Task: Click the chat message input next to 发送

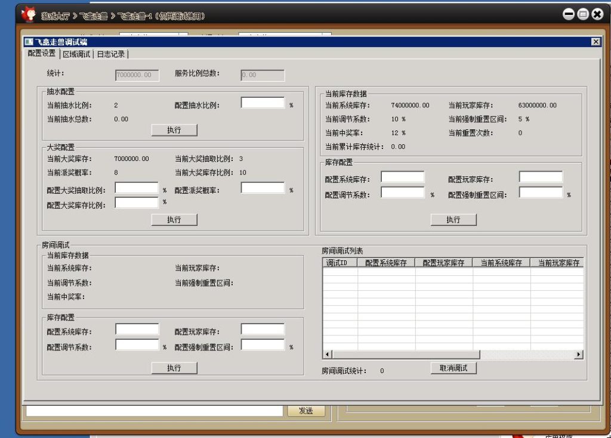Action: [154, 411]
